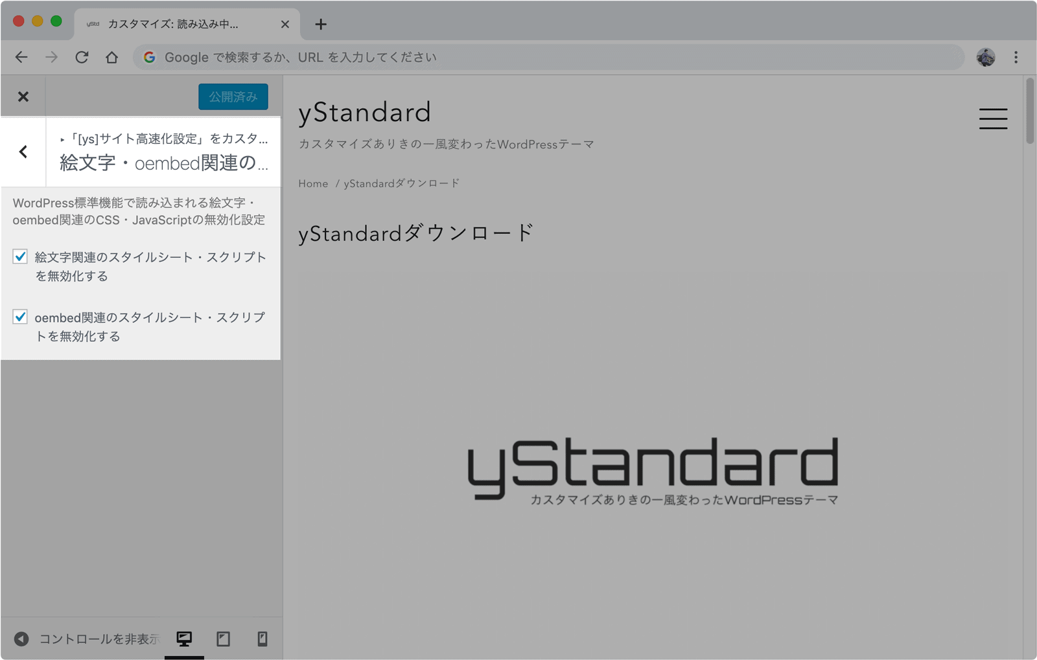Go forward in the browser

51,57
